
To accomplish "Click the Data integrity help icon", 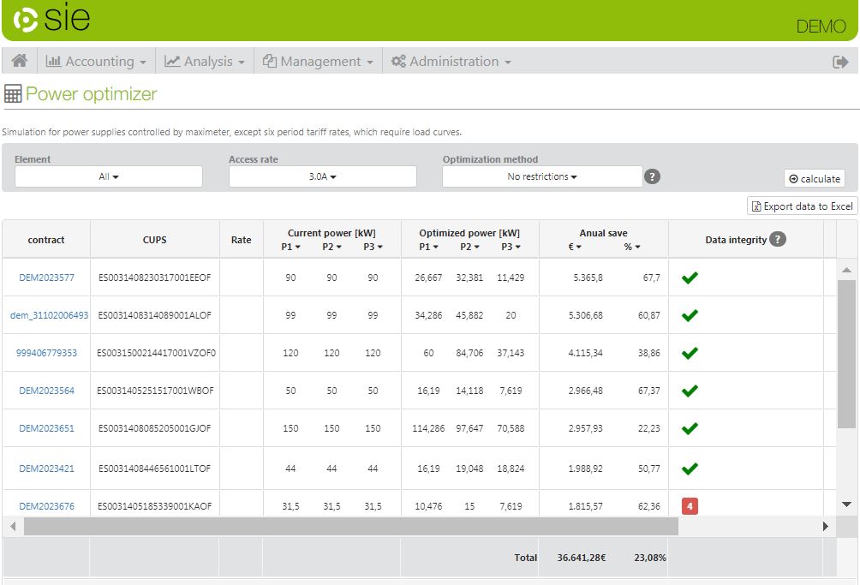I will point(777,239).
